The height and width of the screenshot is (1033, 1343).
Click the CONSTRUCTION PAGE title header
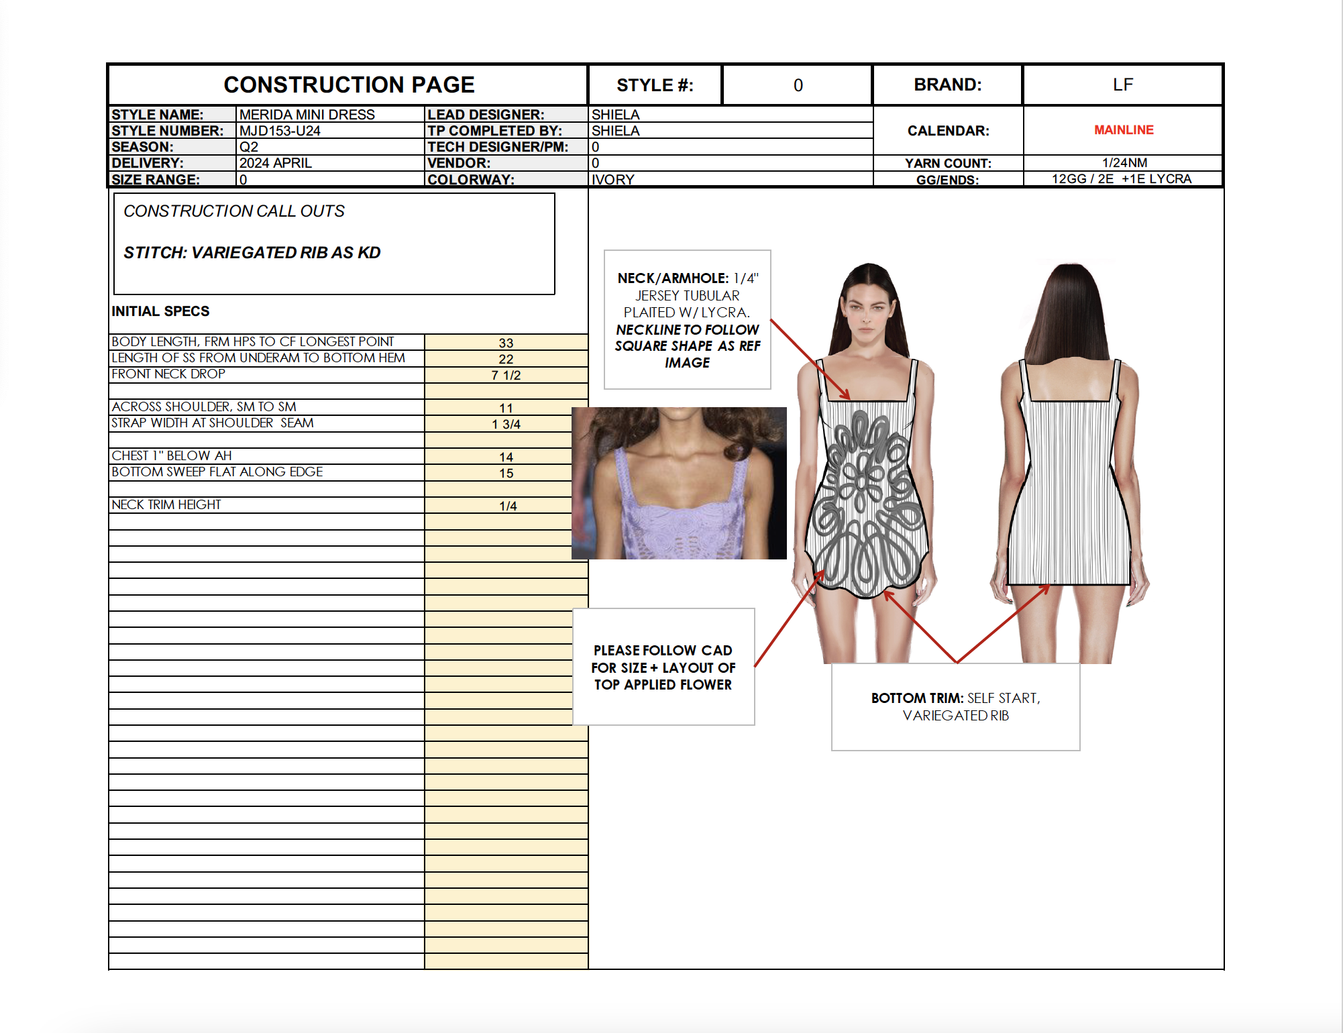[x=348, y=85]
